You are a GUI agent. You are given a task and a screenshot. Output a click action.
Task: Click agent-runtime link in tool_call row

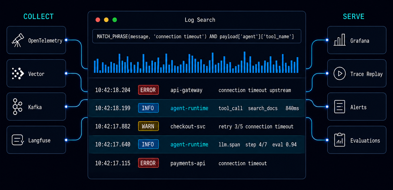tap(189, 108)
